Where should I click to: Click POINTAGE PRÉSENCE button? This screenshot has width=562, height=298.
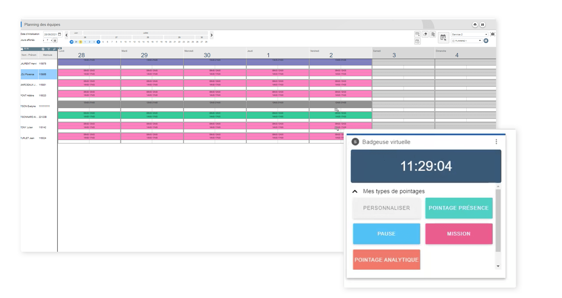(459, 208)
